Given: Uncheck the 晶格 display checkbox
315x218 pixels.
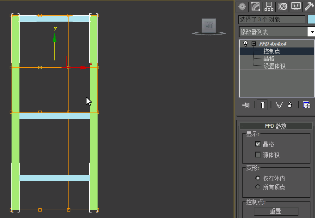Looking at the screenshot, I should coord(258,144).
